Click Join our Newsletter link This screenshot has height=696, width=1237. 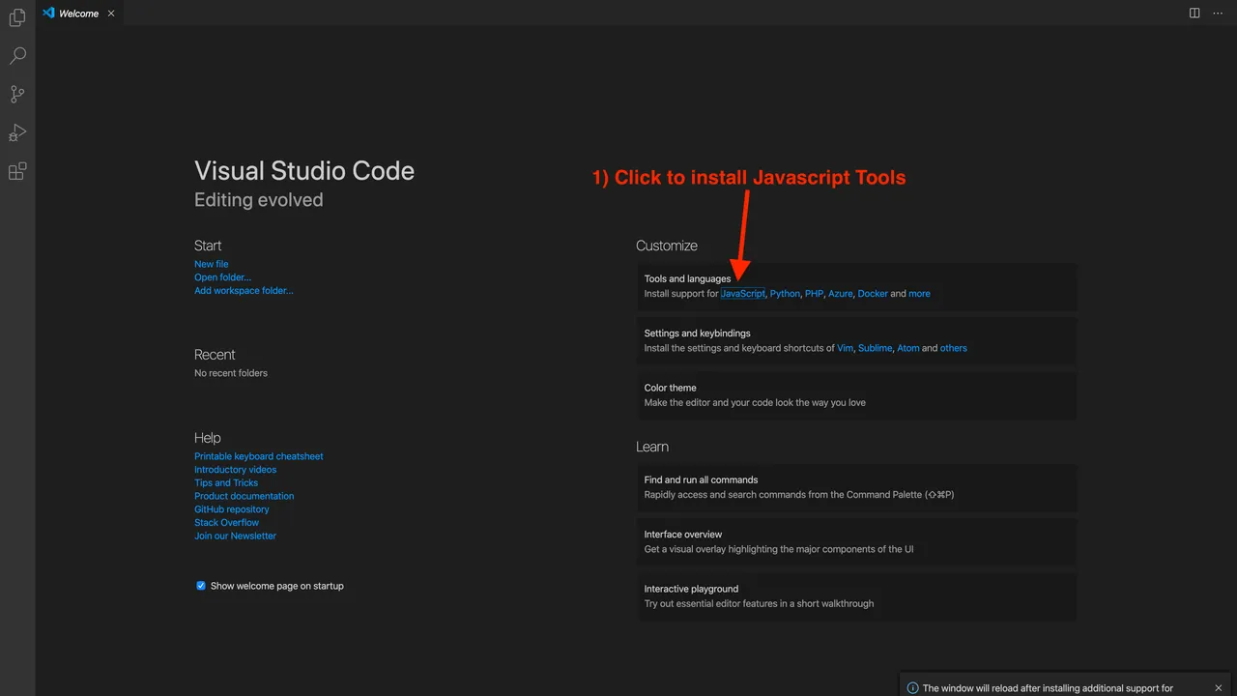click(x=235, y=536)
